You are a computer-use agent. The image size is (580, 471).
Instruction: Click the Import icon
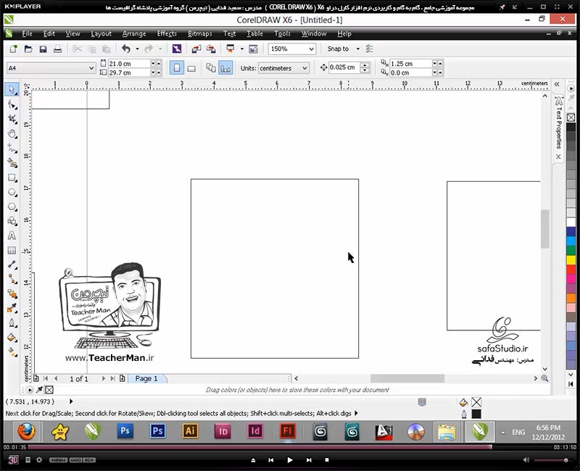pyautogui.click(x=196, y=49)
